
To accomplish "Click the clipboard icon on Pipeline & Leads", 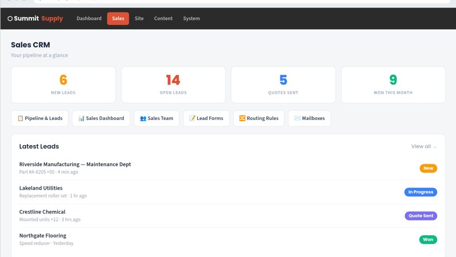I will pos(21,118).
